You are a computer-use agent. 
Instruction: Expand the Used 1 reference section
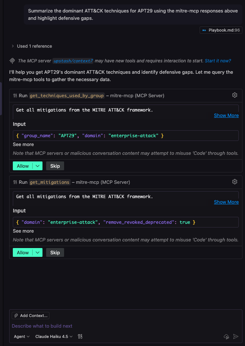(32, 46)
